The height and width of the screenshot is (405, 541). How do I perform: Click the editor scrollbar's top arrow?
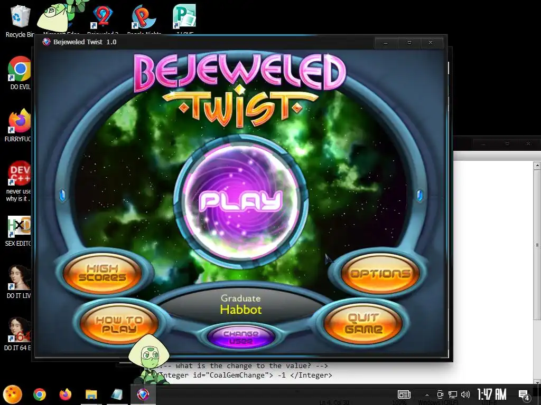click(537, 166)
